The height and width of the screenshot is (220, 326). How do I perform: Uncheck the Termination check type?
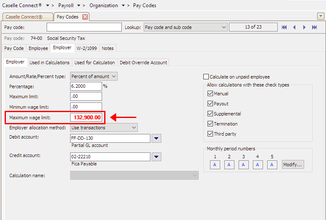211,124
